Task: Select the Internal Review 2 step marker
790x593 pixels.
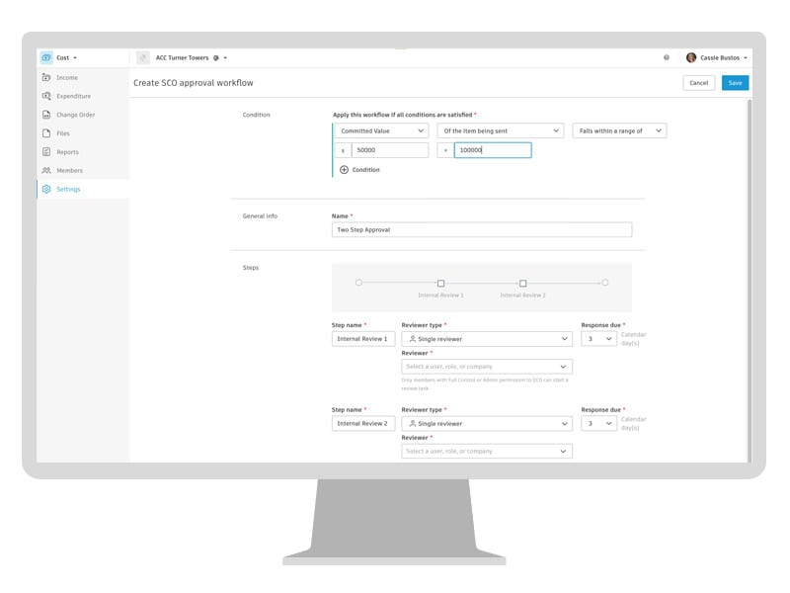Action: point(523,284)
